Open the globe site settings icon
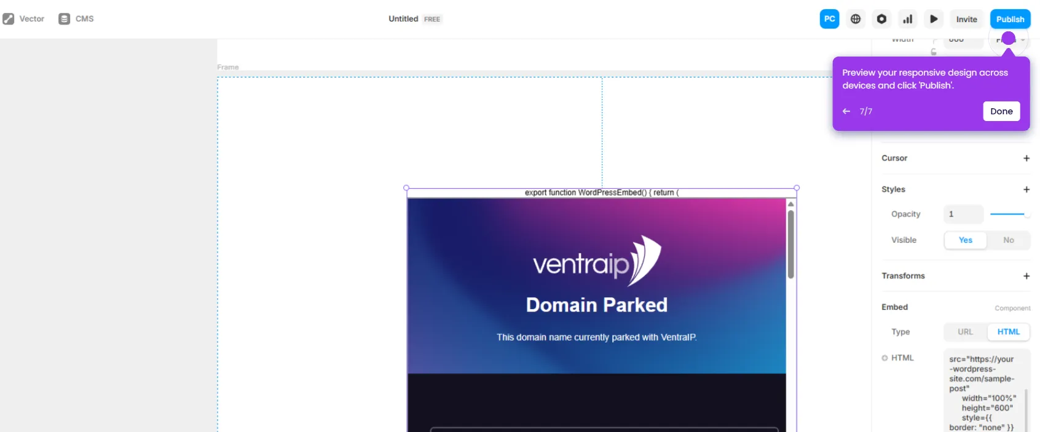 point(856,19)
